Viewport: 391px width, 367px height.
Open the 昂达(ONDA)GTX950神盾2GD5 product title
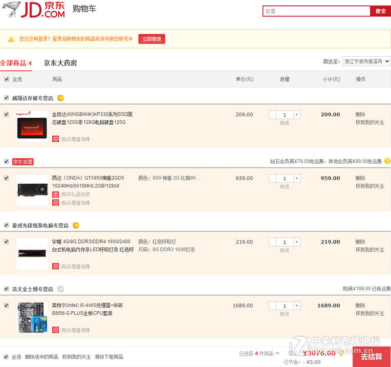[88, 182]
